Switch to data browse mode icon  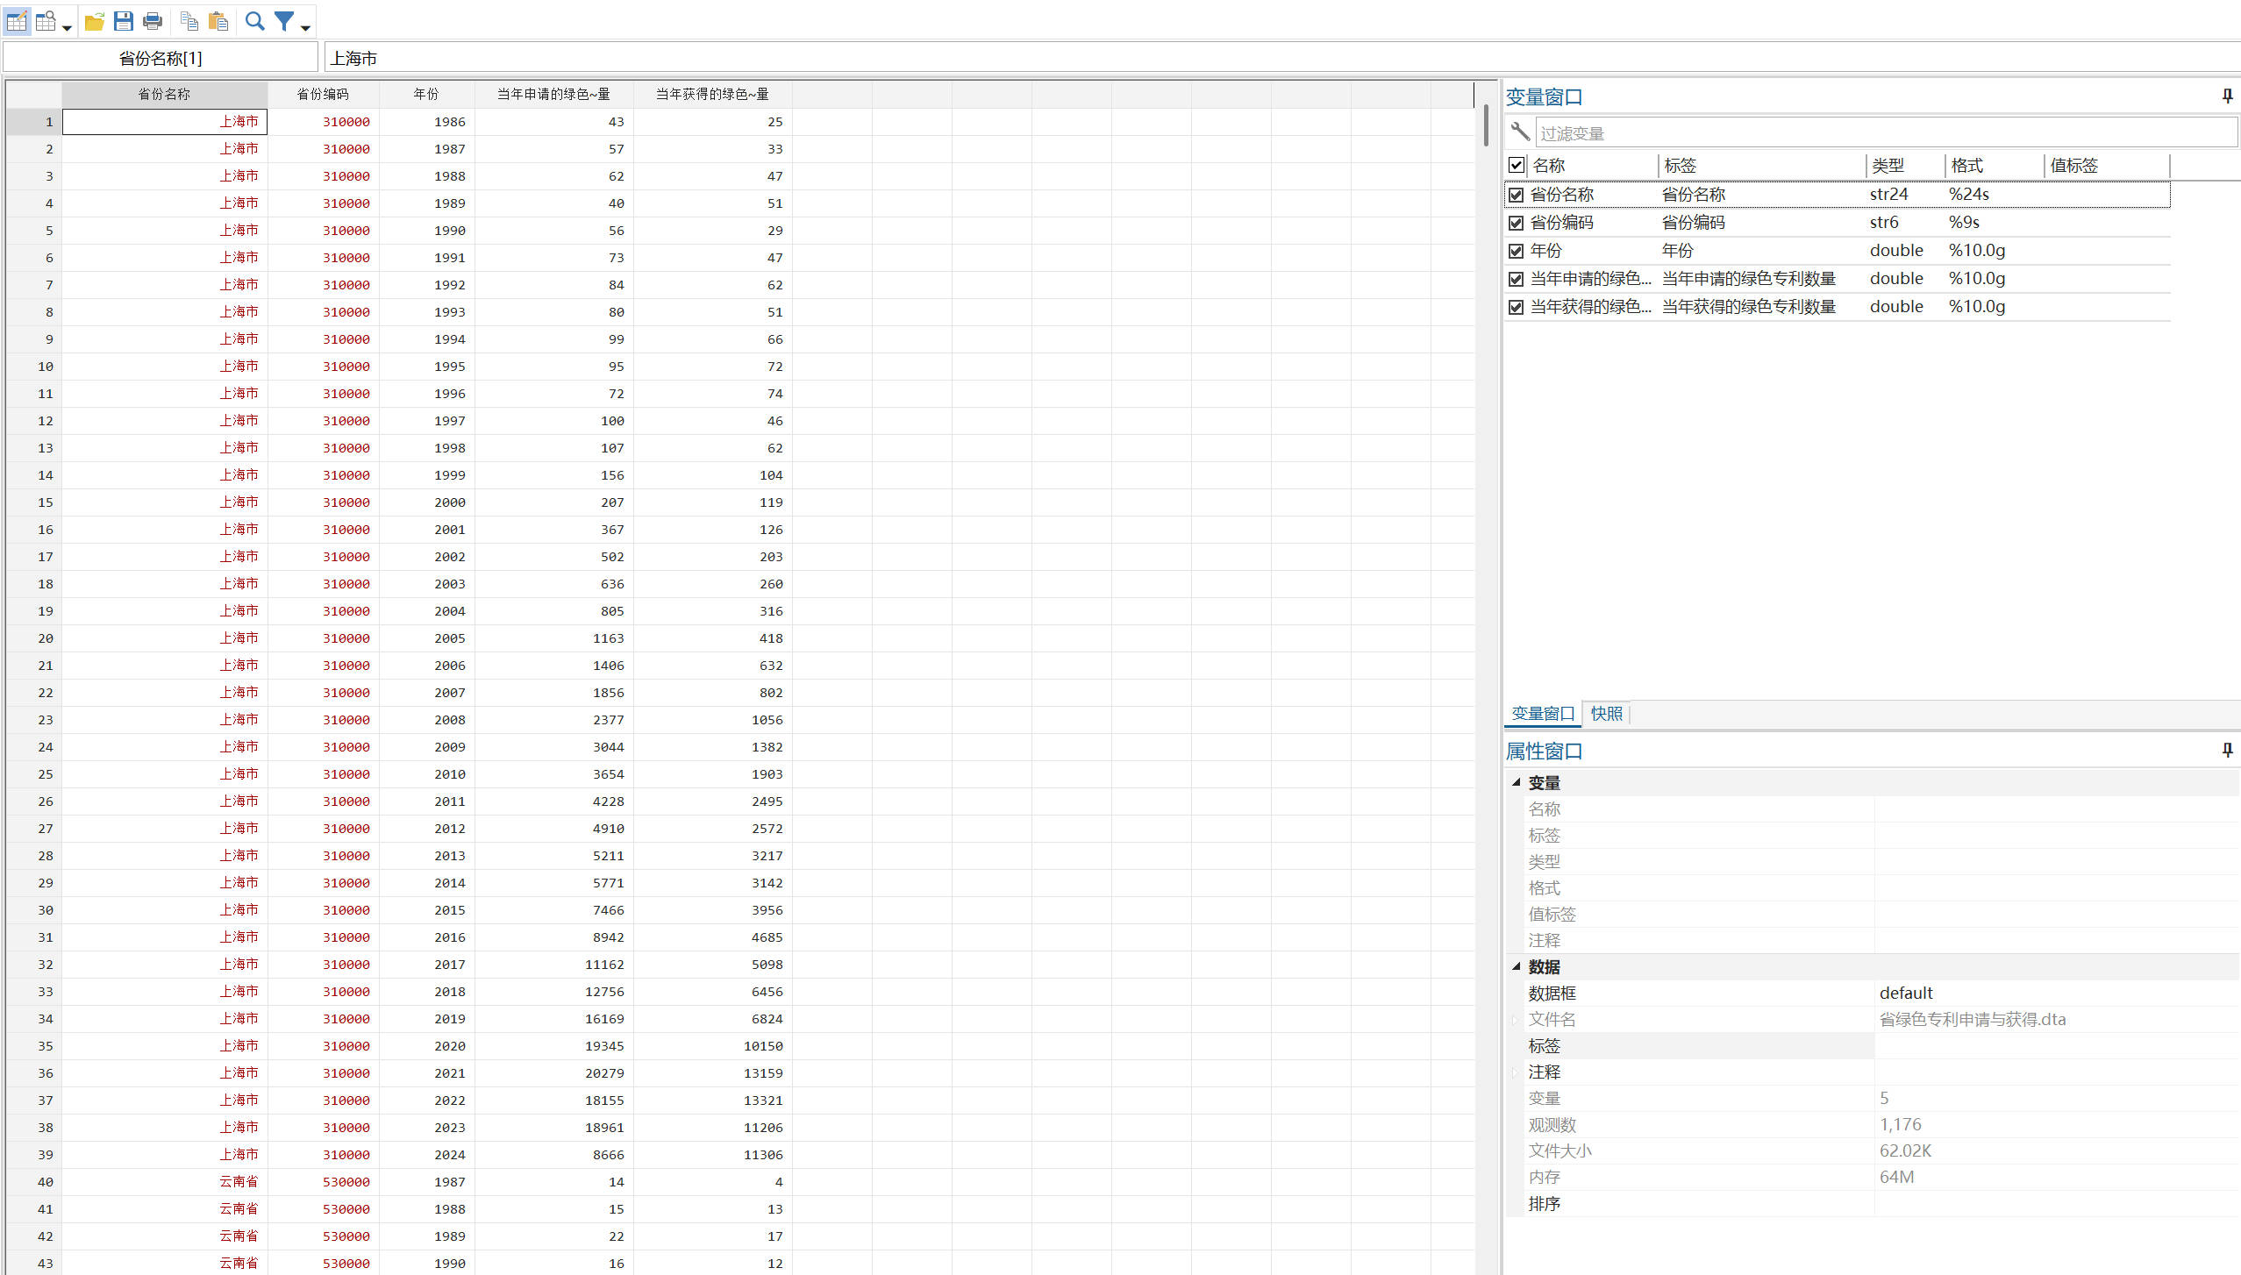(46, 21)
